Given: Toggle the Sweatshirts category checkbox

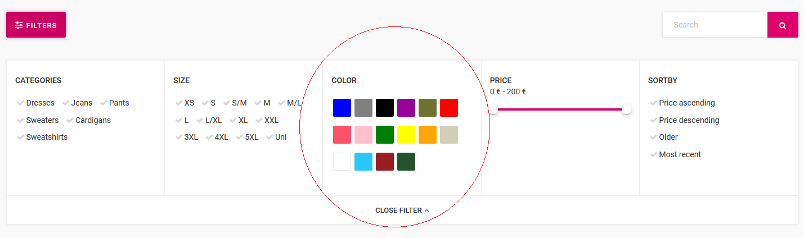Looking at the screenshot, I should coord(42,137).
